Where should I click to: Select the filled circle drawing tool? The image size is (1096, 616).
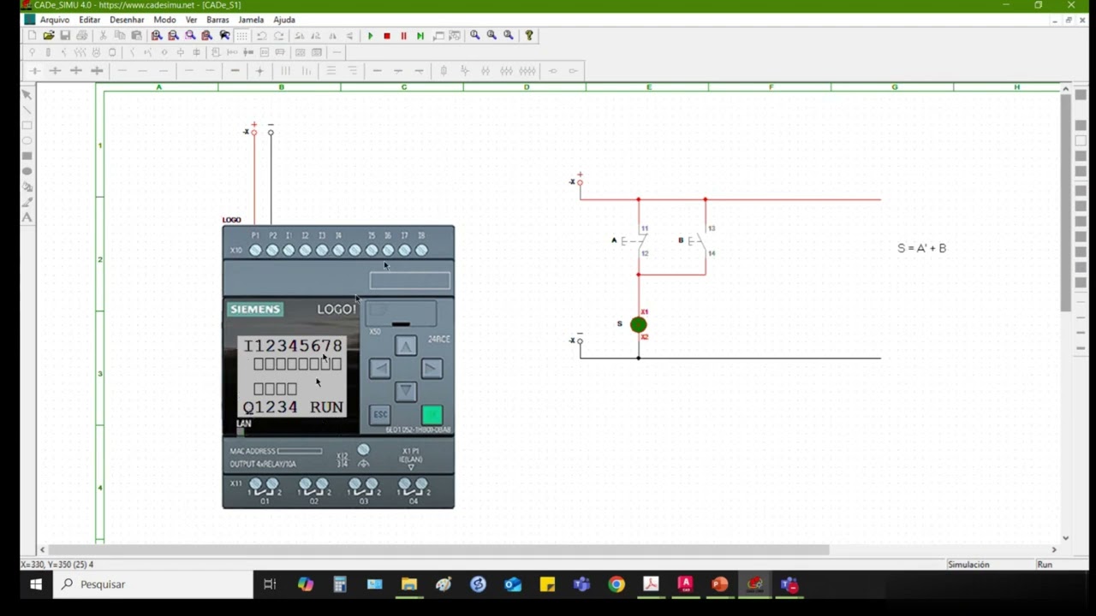pyautogui.click(x=27, y=171)
